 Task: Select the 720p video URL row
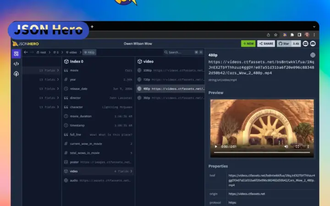click(x=170, y=80)
